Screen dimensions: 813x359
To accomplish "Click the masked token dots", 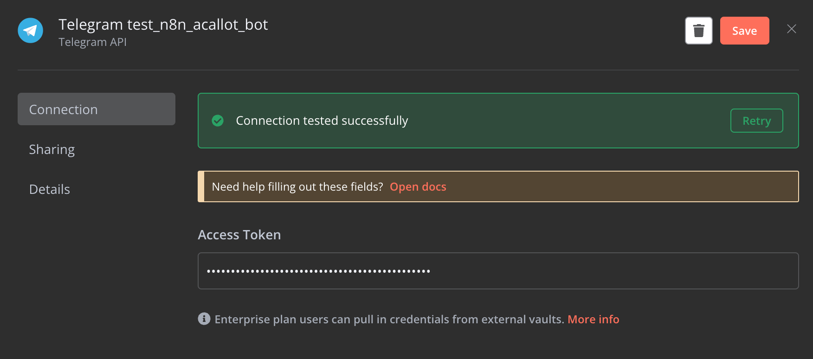I will (318, 271).
